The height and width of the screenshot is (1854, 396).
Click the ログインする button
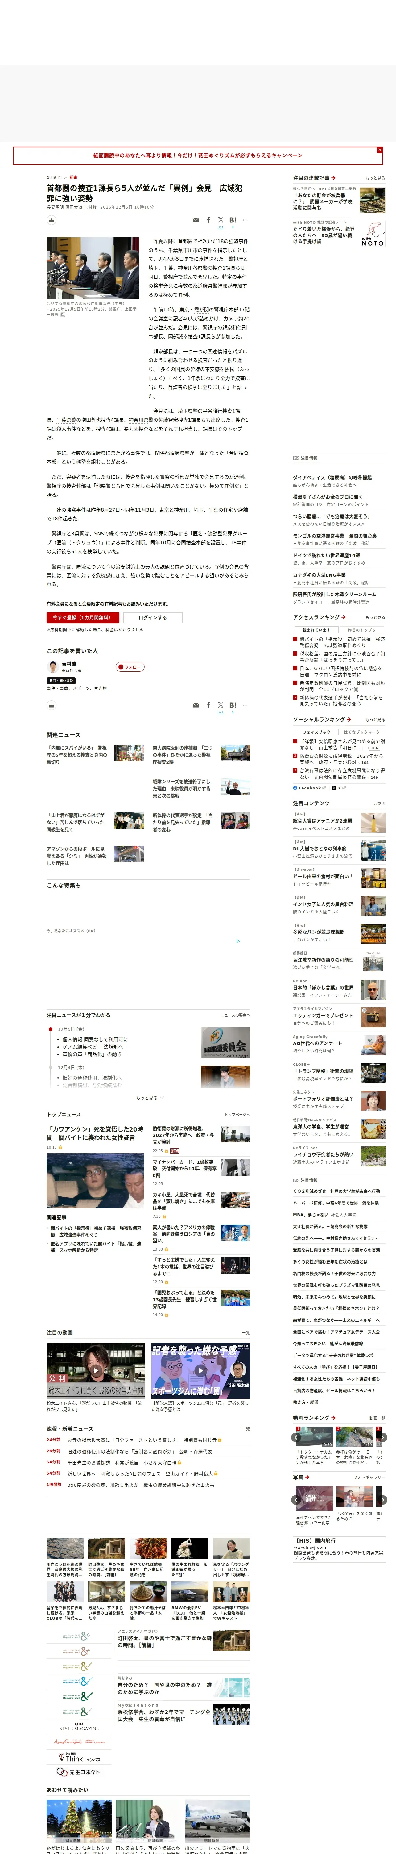[152, 617]
